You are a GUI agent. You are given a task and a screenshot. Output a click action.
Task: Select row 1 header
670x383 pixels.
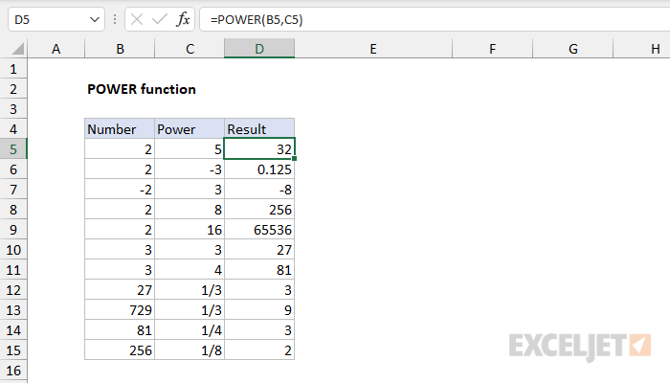point(13,69)
